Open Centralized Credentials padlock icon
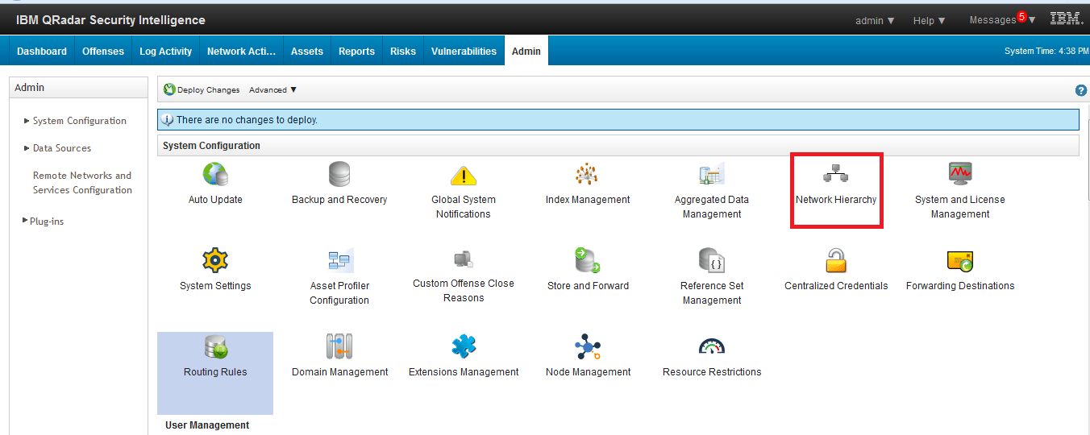The height and width of the screenshot is (435, 1090). (x=836, y=260)
